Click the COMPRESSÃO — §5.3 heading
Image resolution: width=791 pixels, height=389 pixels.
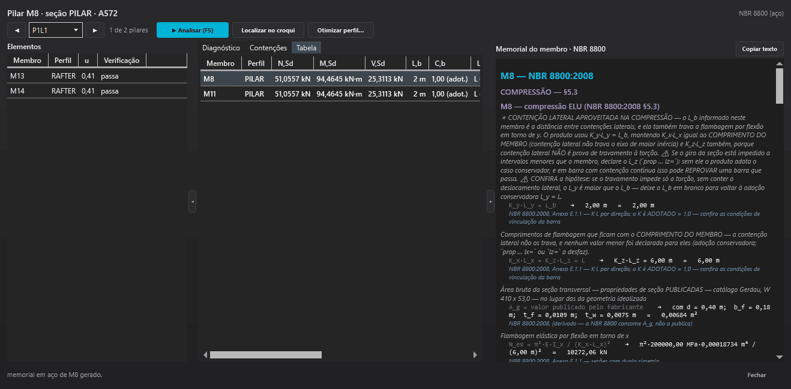pos(539,92)
